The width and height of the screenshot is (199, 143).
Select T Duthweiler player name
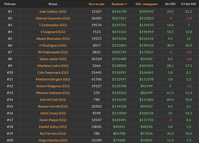(53, 25)
